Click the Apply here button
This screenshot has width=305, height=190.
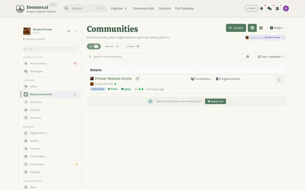pyautogui.click(x=215, y=101)
